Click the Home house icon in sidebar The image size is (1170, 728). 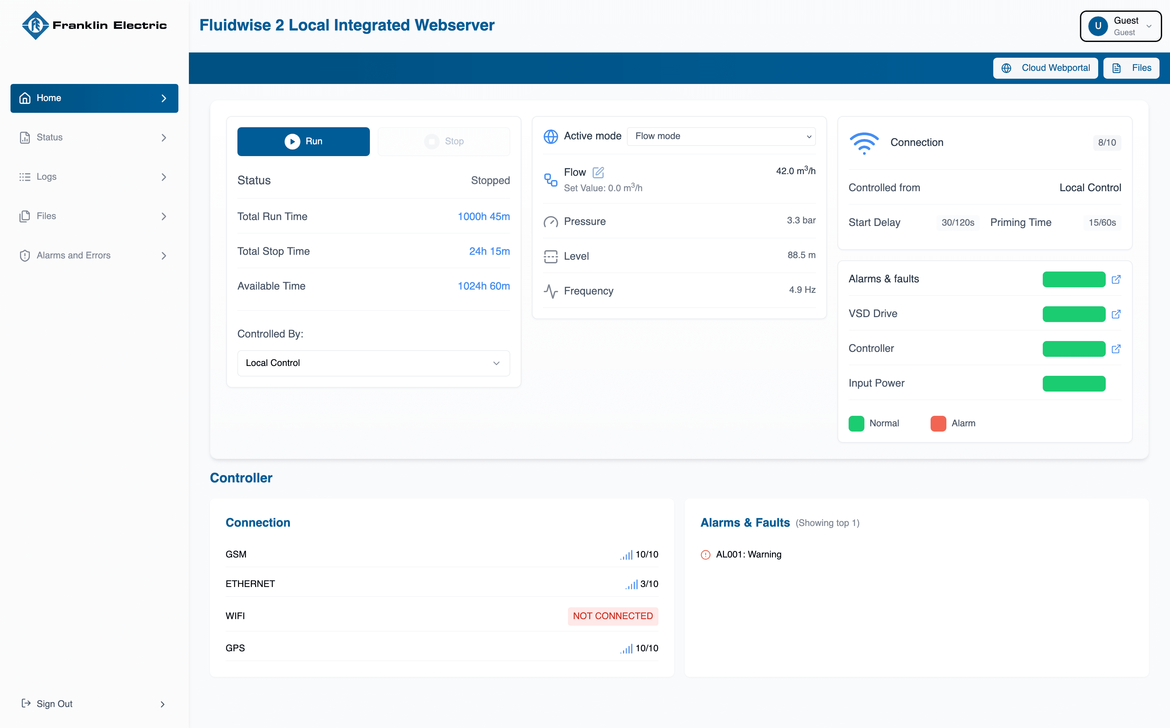[x=25, y=98]
